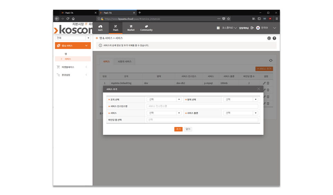Expand the 환경설정 sidebar section
Viewport: 333px width, 195px height.
86,75
